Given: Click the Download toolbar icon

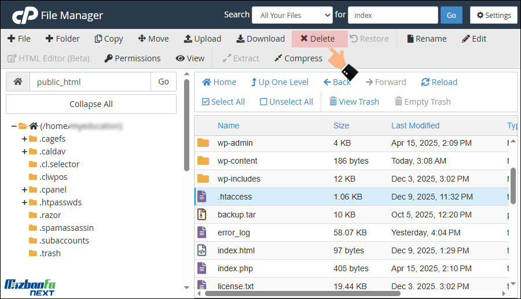Looking at the screenshot, I should (x=240, y=39).
